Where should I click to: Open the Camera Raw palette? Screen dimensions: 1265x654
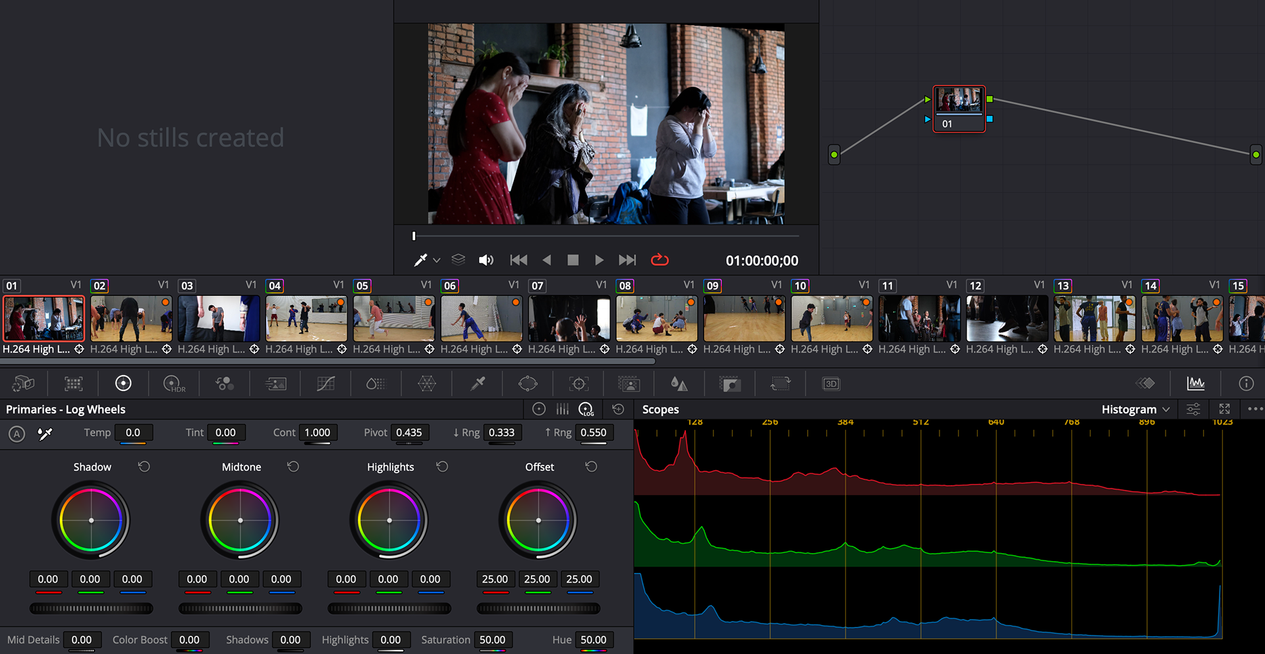[x=24, y=384]
